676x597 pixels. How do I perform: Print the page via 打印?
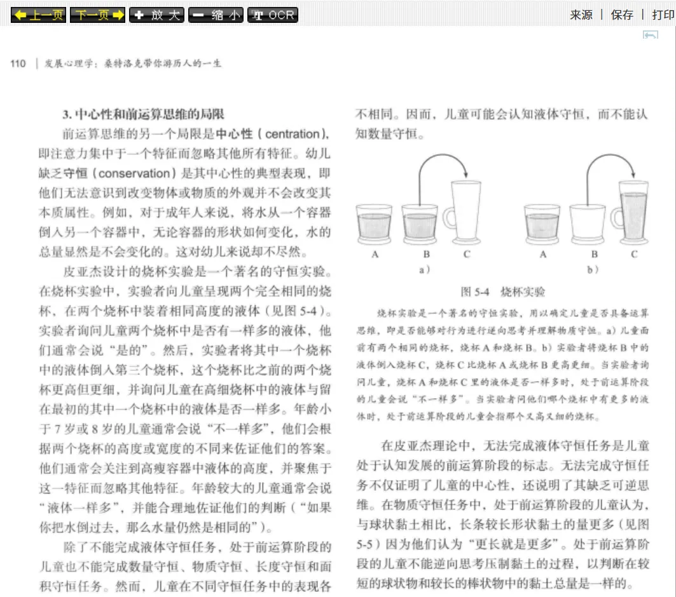point(663,15)
